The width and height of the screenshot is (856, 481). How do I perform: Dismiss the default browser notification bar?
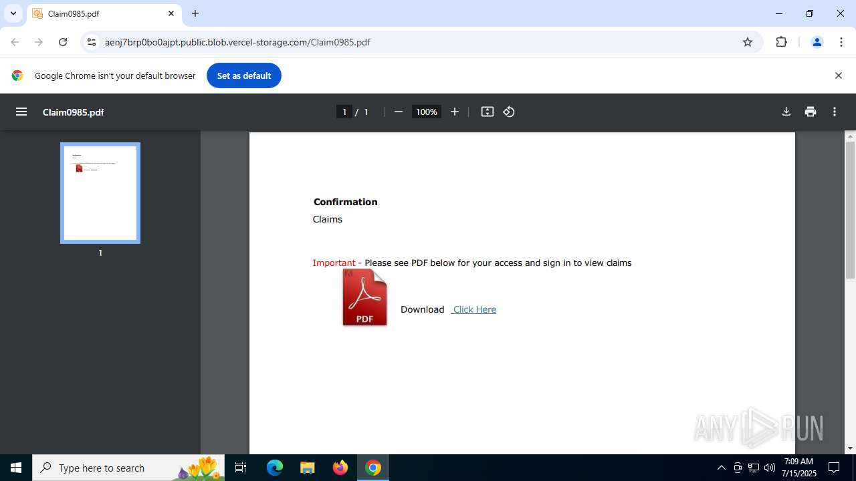click(838, 75)
